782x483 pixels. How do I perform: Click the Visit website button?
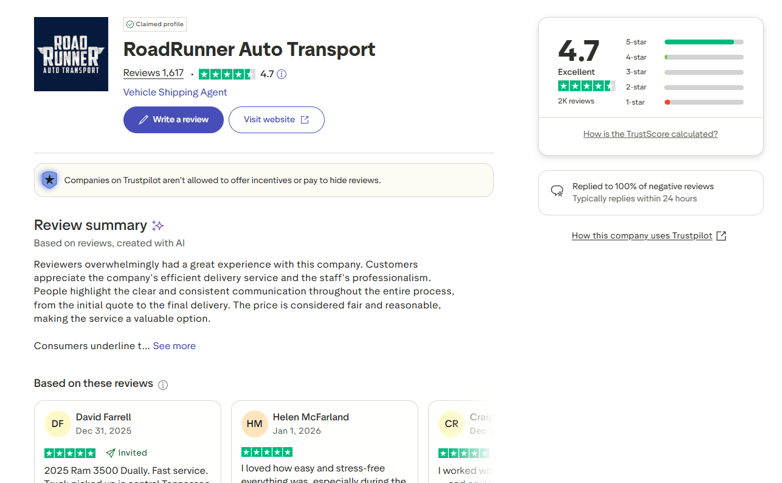pyautogui.click(x=277, y=120)
